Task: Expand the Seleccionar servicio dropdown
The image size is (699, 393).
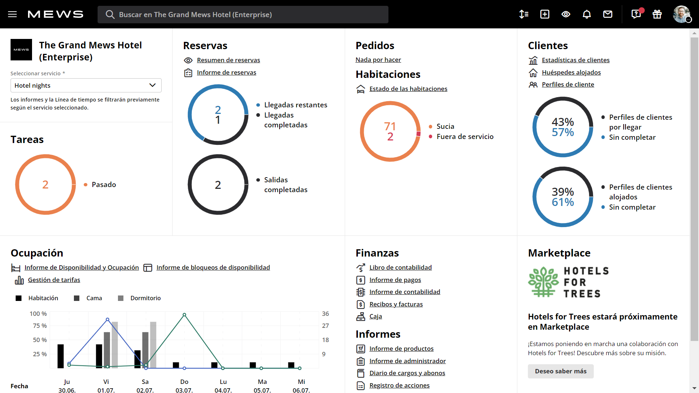Action: coord(152,85)
